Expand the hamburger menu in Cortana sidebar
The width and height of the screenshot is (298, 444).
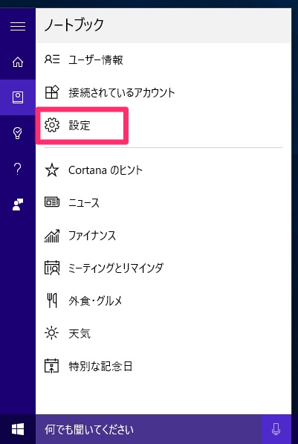click(x=18, y=26)
